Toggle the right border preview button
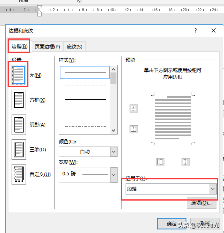The height and width of the screenshot is (233, 224). (x=186, y=162)
